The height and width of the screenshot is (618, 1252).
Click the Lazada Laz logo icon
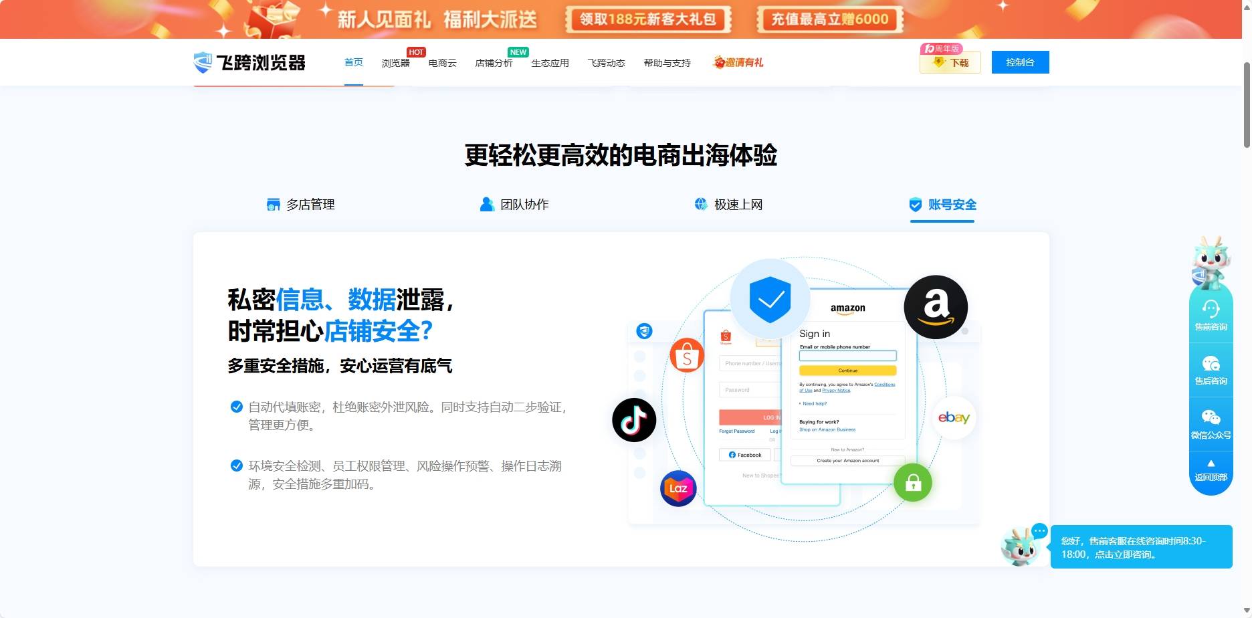pos(678,489)
